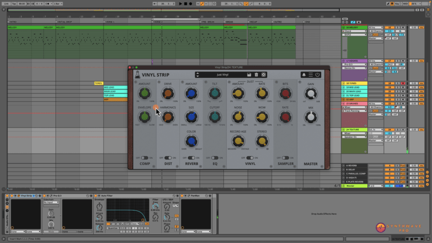Select the 16 MELODY track header

354,28
